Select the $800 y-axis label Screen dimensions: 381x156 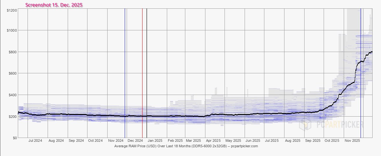tap(13, 52)
